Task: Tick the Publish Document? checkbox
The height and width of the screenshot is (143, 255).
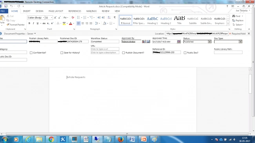Action: pos(124,52)
